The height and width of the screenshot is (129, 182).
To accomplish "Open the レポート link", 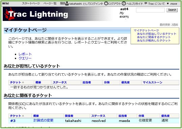I will [x=25, y=54].
